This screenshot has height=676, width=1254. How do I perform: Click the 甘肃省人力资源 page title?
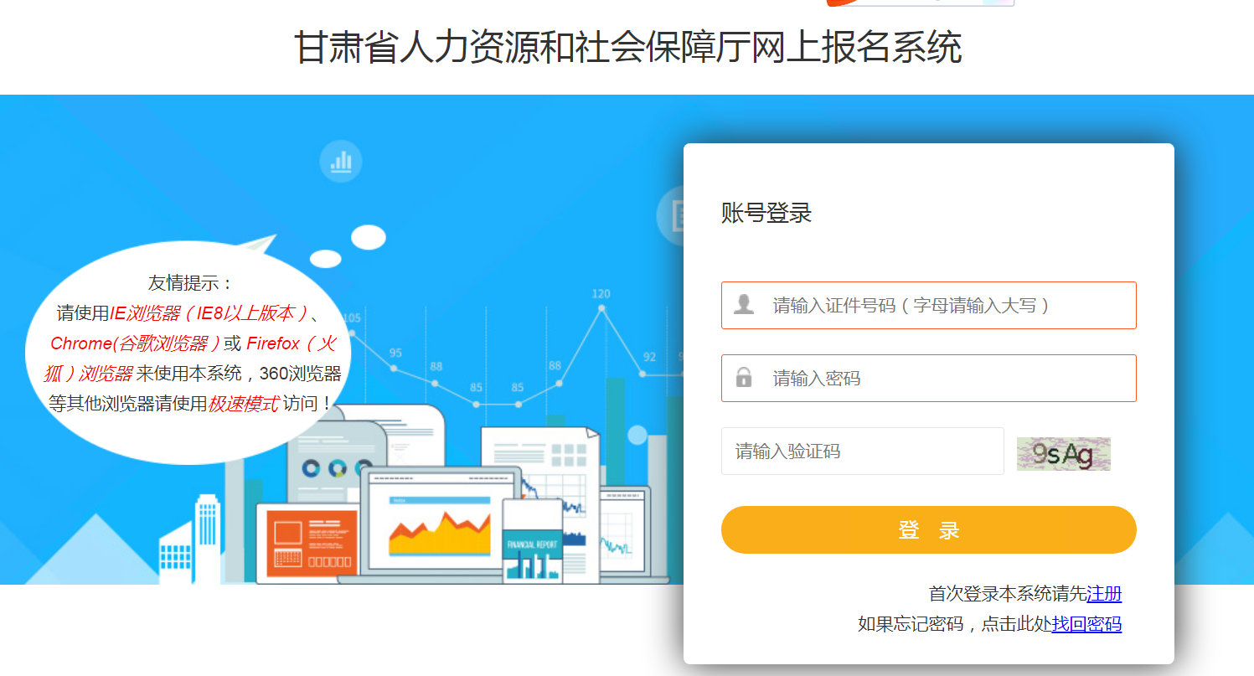click(x=627, y=47)
